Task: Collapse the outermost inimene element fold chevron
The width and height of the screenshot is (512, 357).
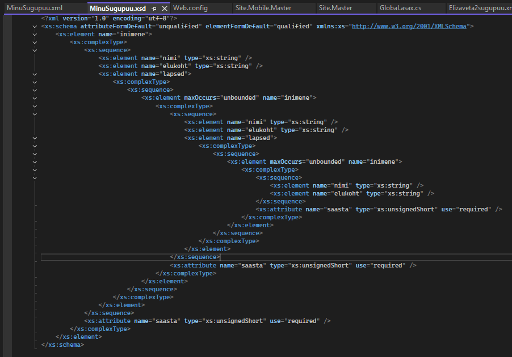Action: [35, 34]
